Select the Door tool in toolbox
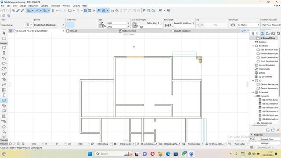Image resolution: width=281 pixels, height=158 pixels. point(4,95)
